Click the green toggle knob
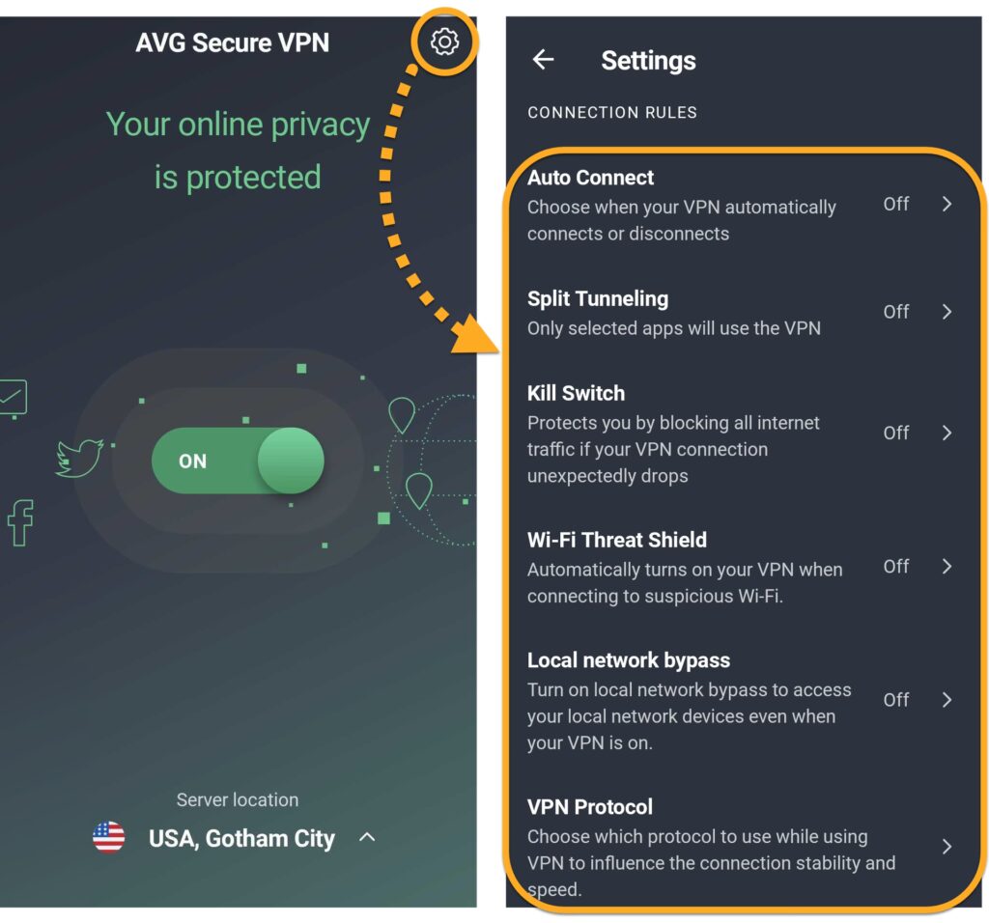Screen dimensions: 989x923 click(x=291, y=461)
